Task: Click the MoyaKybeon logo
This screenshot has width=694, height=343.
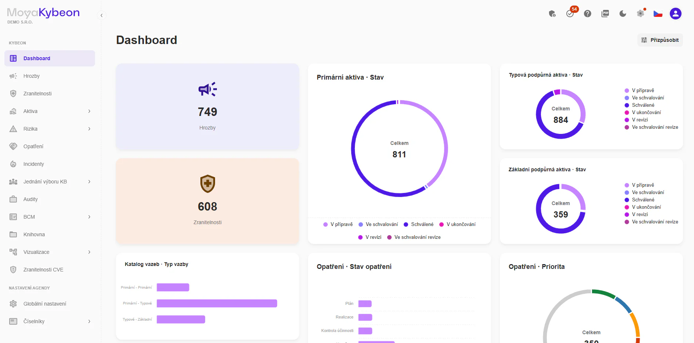Action: coord(43,13)
